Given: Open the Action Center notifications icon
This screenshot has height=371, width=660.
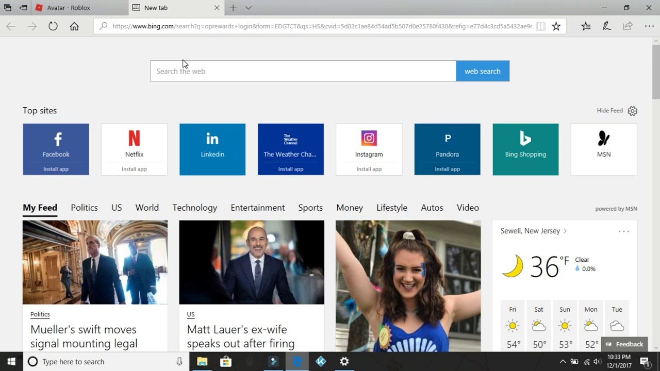Looking at the screenshot, I should point(645,362).
